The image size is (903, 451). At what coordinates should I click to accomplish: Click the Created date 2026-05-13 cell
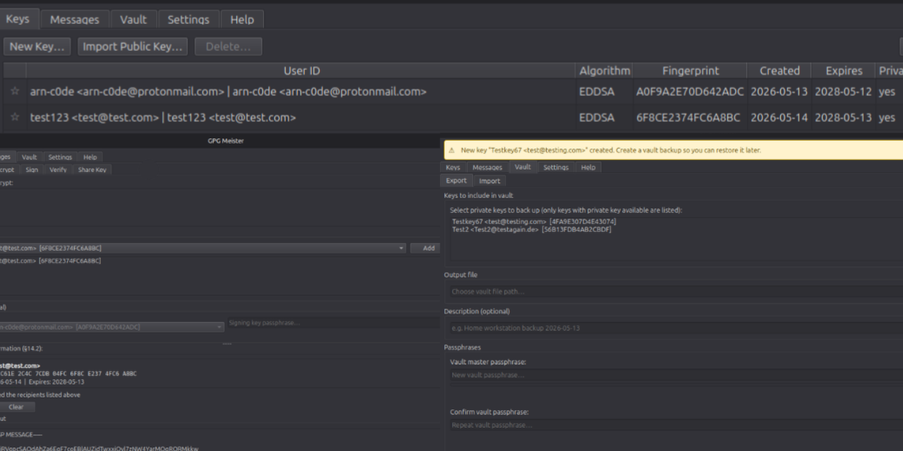(779, 92)
